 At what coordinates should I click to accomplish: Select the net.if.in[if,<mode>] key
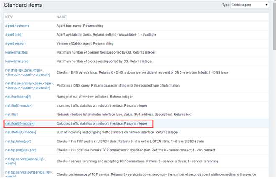pyautogui.click(x=19, y=106)
